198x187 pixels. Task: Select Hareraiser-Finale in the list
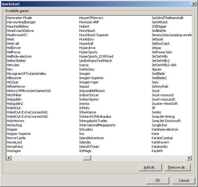tap(19, 18)
